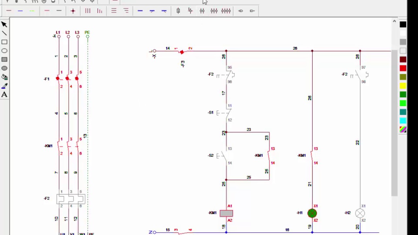Select the KM1 holding contact 13-14 beside S2
The image size is (418, 235).
pyautogui.click(x=269, y=156)
